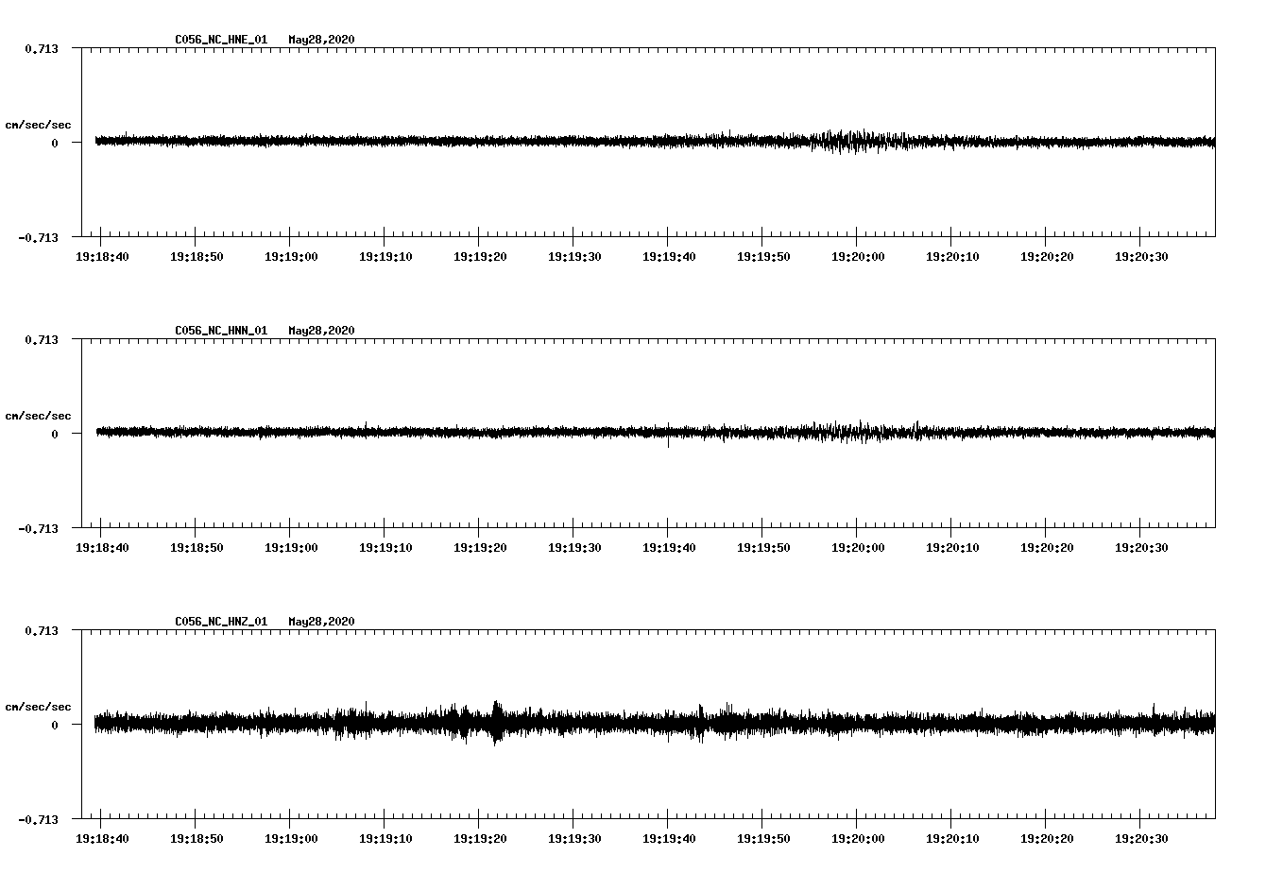The width and height of the screenshot is (1283, 873).
Task: Select the 0.713 upper limit on HNN axis
Action: 41,339
